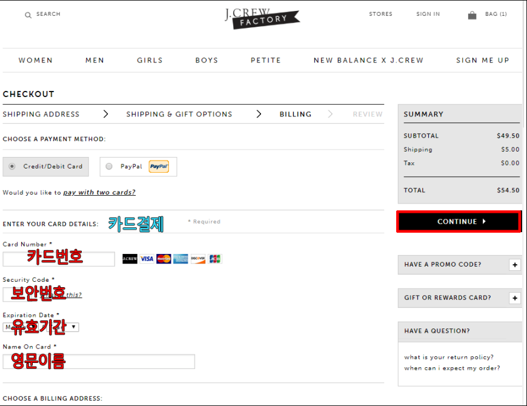Click the Tax $0.00 value
Image resolution: width=527 pixels, height=406 pixels.
click(x=510, y=163)
